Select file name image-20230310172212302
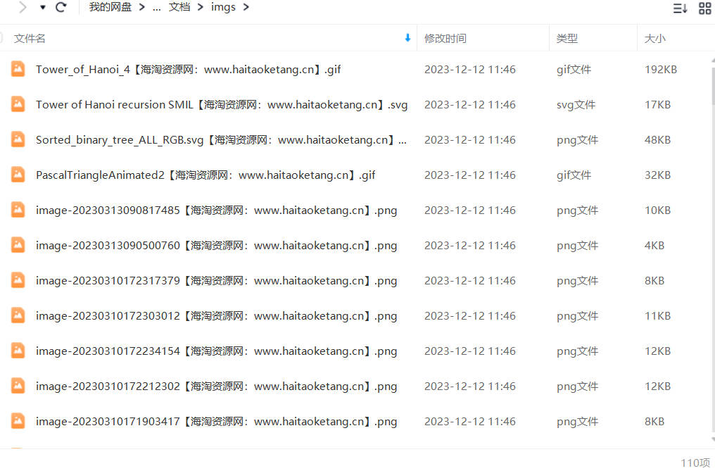This screenshot has width=715, height=471. [217, 386]
